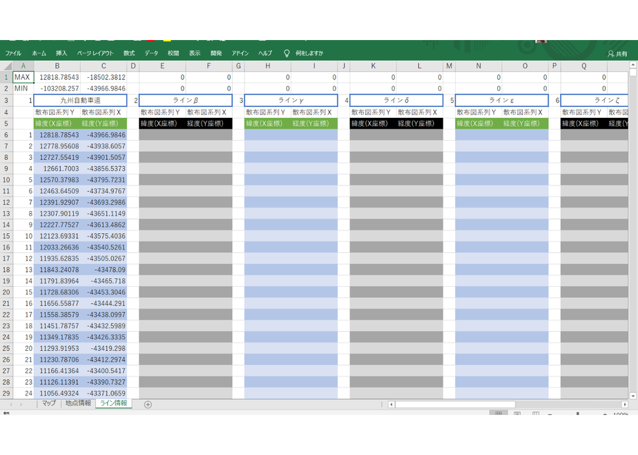
Task: Open the 数式 ribbon tab
Action: coord(129,53)
